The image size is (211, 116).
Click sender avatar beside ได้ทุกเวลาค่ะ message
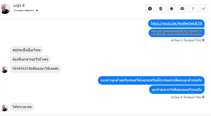(x=5, y=108)
